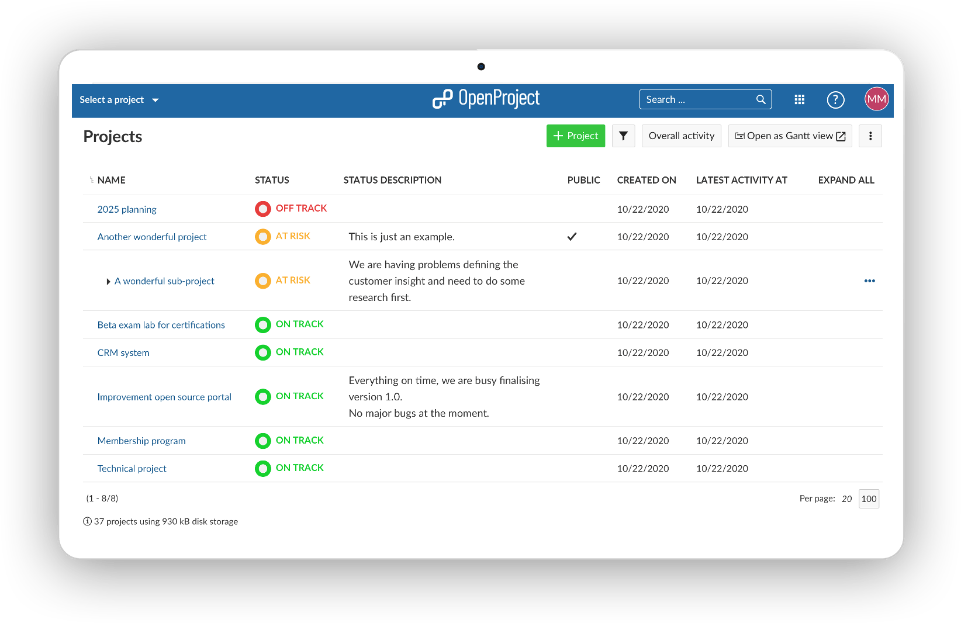Image resolution: width=961 pixels, height=623 pixels.
Task: Set per page to 100
Action: pyautogui.click(x=869, y=499)
